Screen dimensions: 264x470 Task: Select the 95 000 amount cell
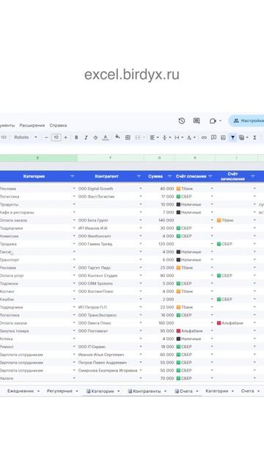coord(160,331)
